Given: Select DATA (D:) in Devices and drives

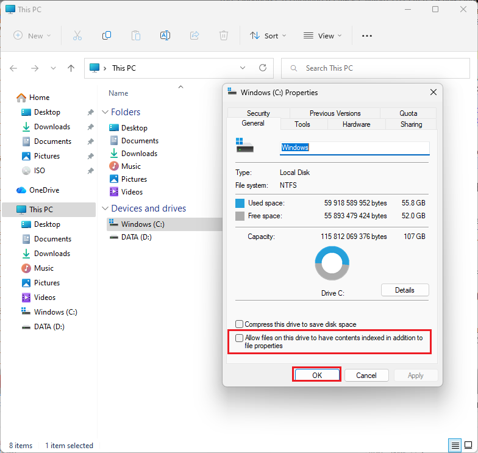Looking at the screenshot, I should click(x=136, y=237).
